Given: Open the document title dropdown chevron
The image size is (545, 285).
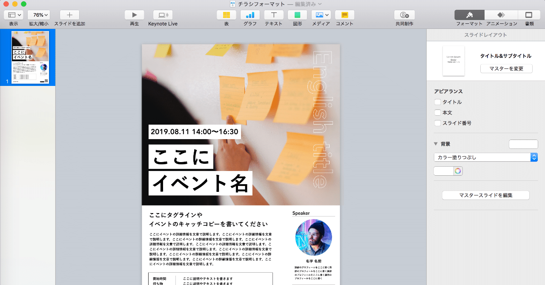Looking at the screenshot, I should (319, 4).
